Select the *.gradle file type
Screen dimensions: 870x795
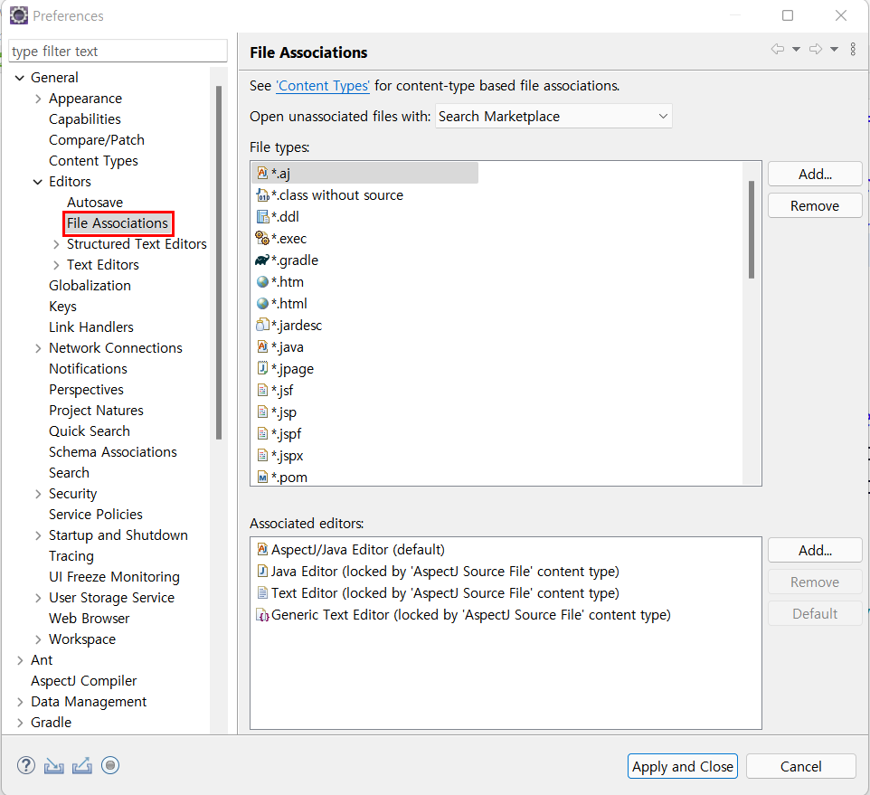point(287,260)
